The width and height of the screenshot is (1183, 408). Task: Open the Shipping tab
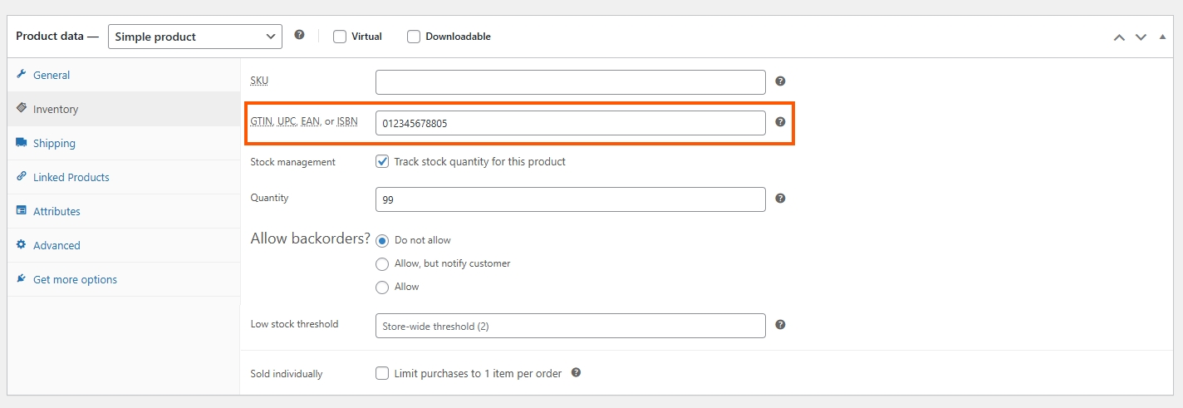[x=54, y=144]
